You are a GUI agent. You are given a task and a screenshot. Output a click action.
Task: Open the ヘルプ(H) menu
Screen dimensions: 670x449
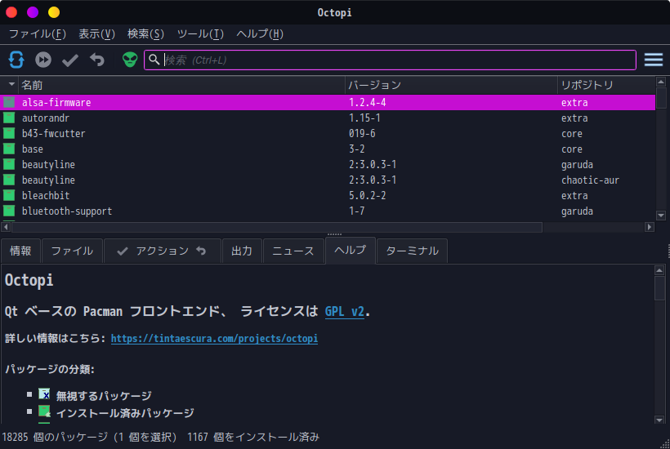click(x=260, y=33)
